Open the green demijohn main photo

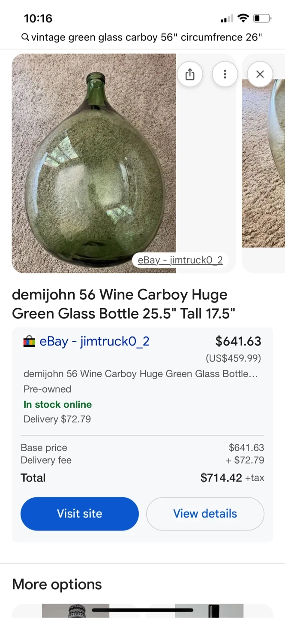[94, 163]
